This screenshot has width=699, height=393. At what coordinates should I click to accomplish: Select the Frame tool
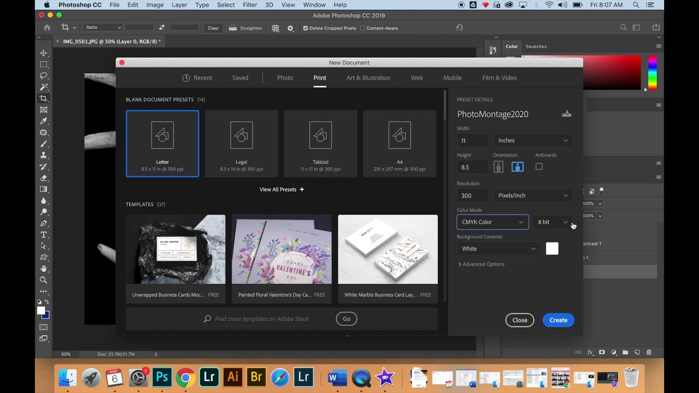44,110
